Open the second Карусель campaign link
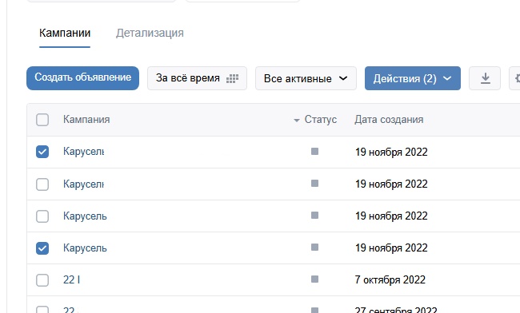Viewport: 520px width, 313px height. pyautogui.click(x=83, y=184)
